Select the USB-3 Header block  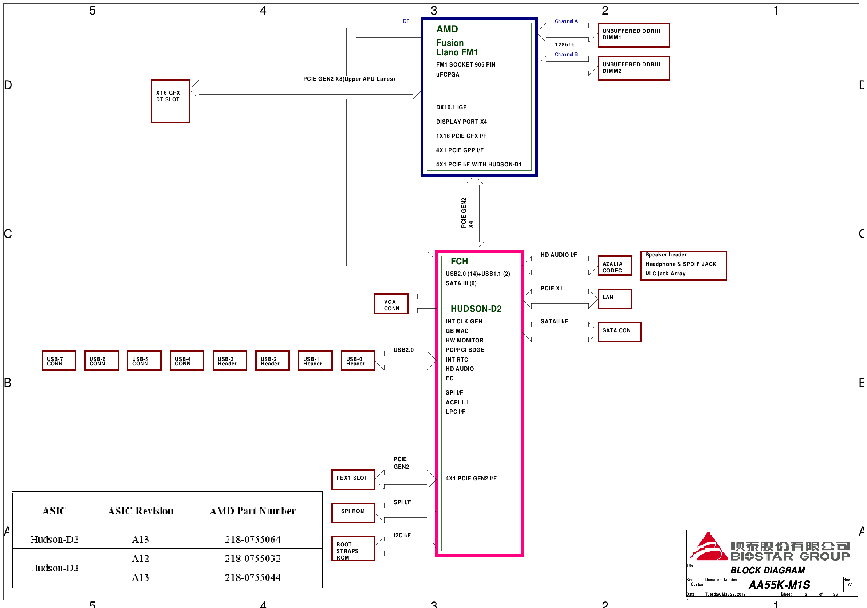coord(230,361)
